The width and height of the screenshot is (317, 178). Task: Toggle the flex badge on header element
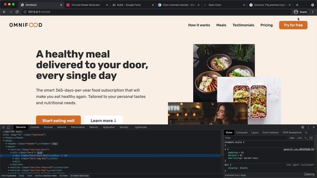point(54,144)
